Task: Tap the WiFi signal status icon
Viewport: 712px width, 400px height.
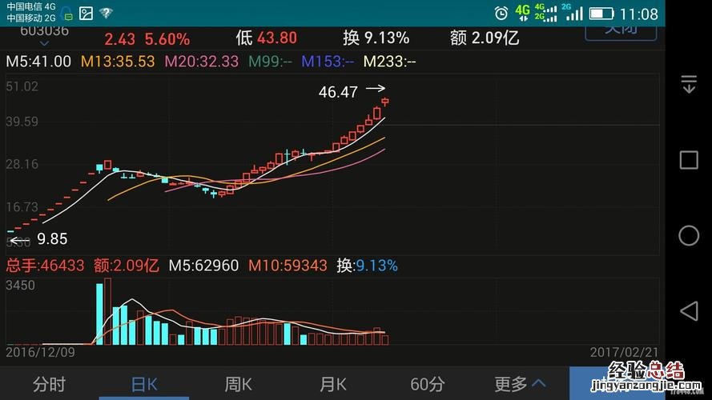Action: [x=107, y=13]
